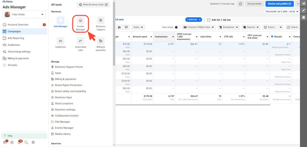Open the search magnifier icon
Screen dimensions: 307x147
click(x=26, y=142)
